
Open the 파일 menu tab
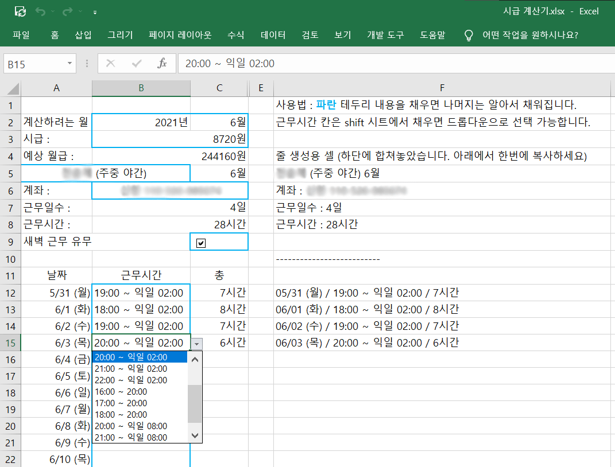[21, 35]
